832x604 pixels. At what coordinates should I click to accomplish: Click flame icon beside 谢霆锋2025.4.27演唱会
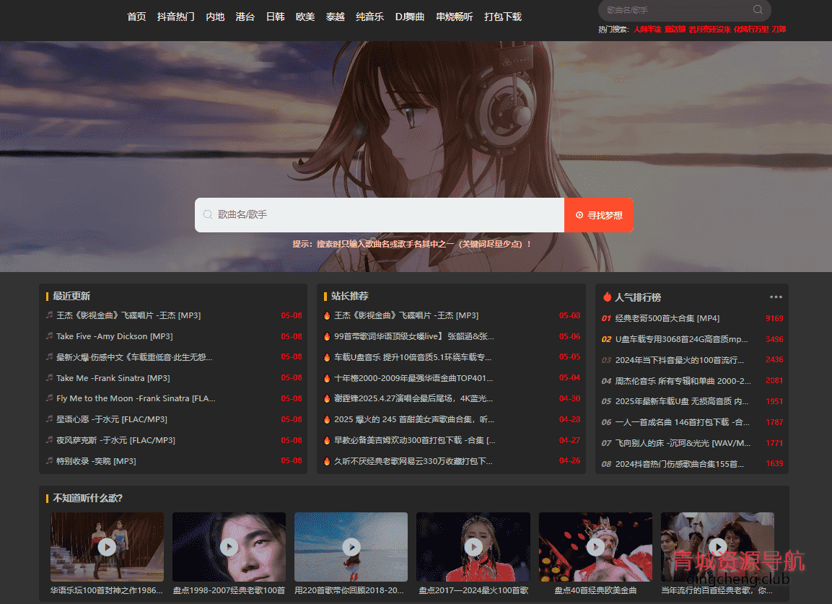[327, 398]
